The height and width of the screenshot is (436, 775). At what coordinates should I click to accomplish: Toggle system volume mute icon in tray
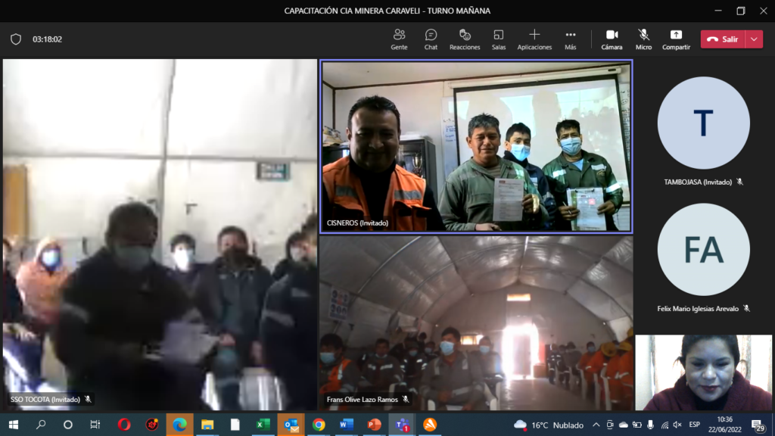tap(677, 425)
